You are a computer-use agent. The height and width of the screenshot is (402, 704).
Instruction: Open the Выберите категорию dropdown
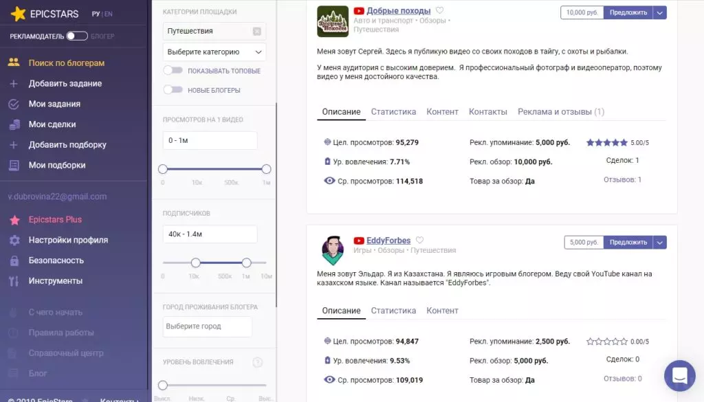[214, 52]
